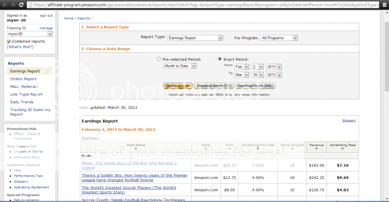This screenshot has width=389, height=202.
Task: Select Pre-selected Period radio button
Action: click(x=159, y=59)
